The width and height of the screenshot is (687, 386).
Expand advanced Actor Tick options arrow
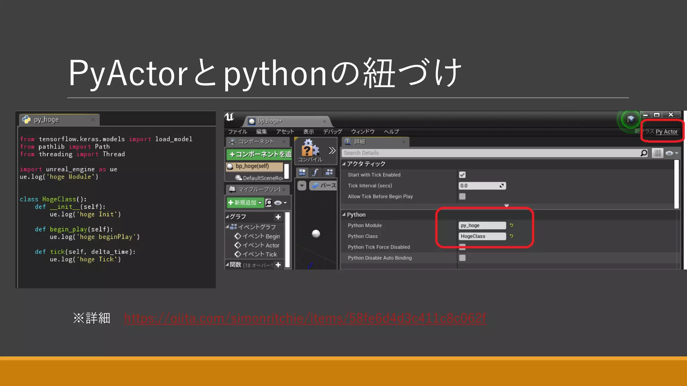coord(507,205)
